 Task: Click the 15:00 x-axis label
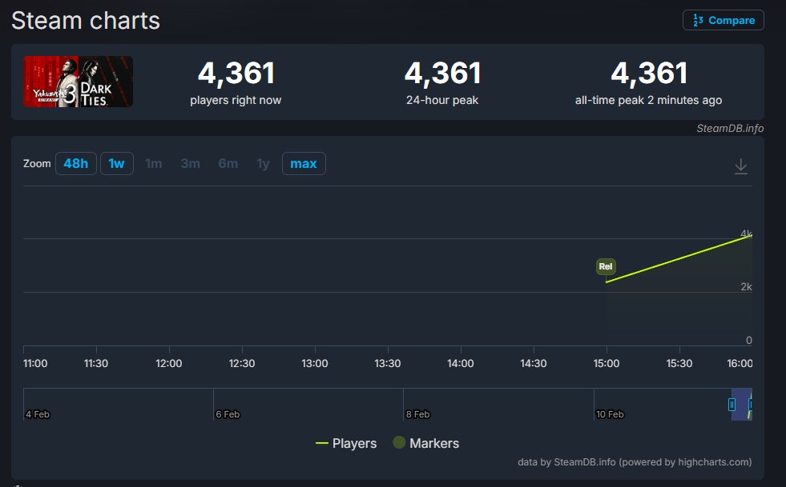pos(607,363)
